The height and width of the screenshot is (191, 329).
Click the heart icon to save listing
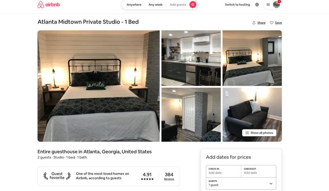[271, 23]
